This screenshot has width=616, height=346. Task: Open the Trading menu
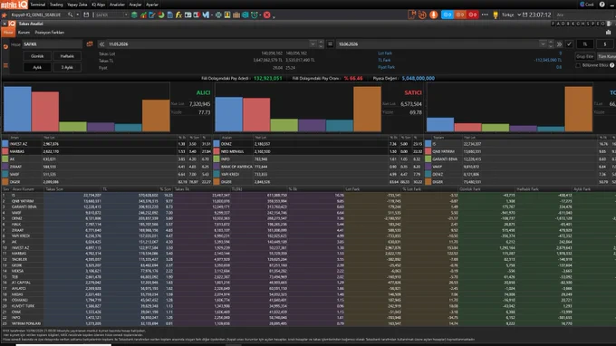tap(56, 5)
